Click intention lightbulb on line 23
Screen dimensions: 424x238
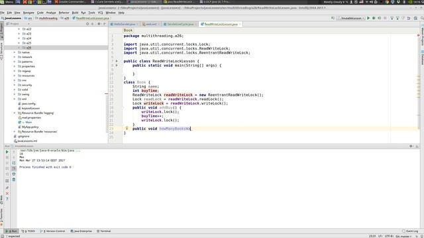[127, 128]
